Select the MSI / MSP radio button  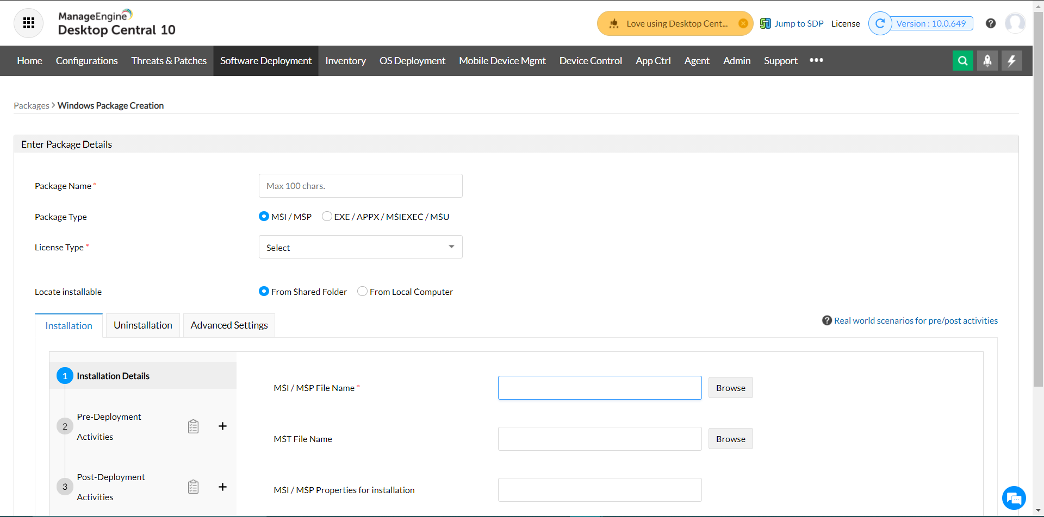[x=264, y=217]
